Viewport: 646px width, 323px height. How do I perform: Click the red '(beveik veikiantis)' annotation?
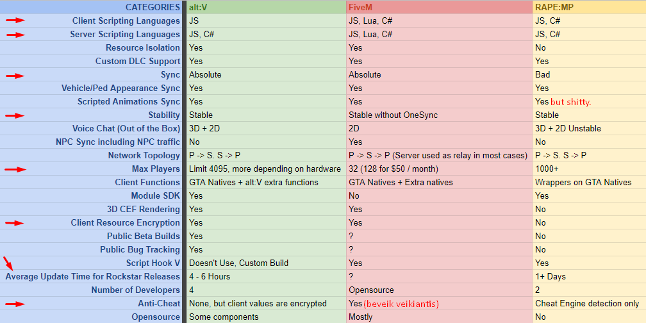coord(401,304)
